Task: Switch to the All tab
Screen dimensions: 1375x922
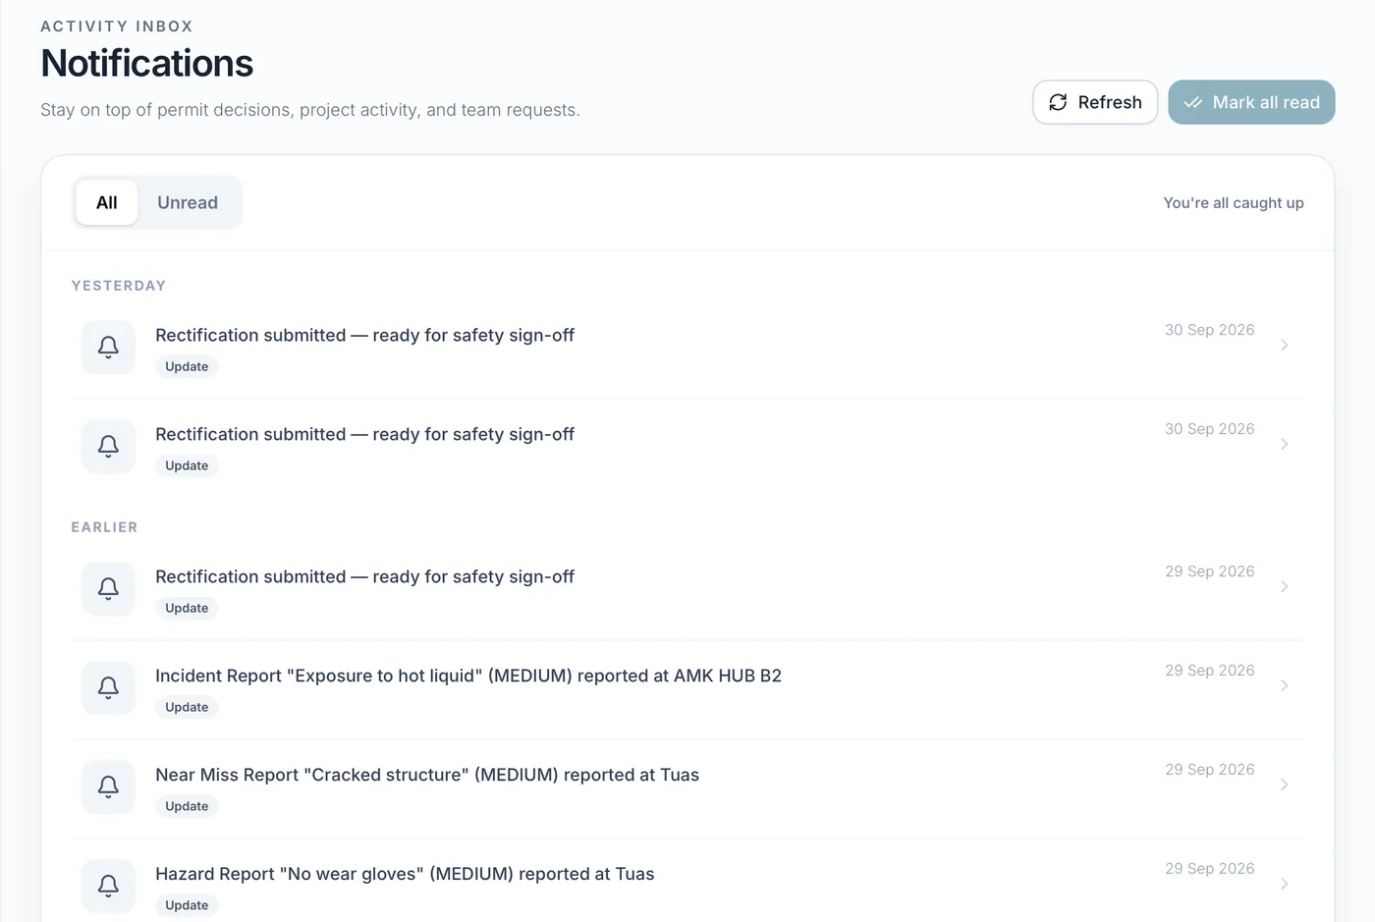Action: pyautogui.click(x=107, y=202)
